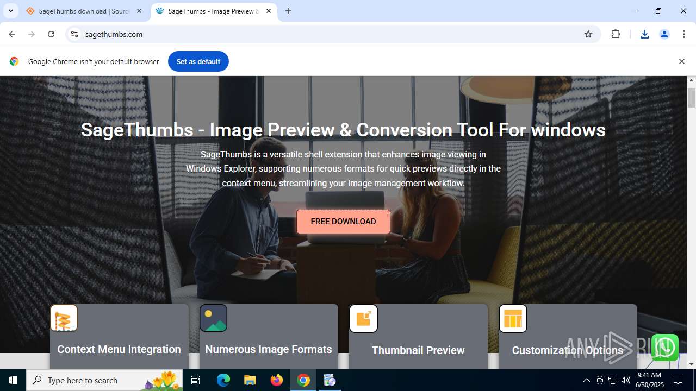Open File Explorer from the taskbar
This screenshot has width=696, height=391.
(250, 380)
